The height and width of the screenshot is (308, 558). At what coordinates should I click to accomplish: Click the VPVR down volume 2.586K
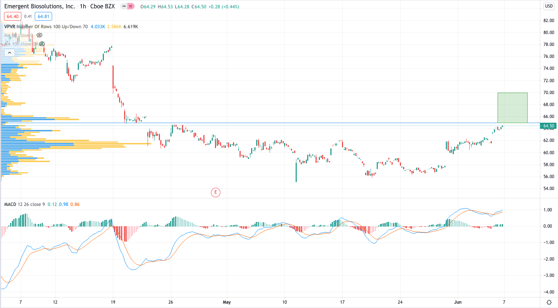click(x=114, y=26)
